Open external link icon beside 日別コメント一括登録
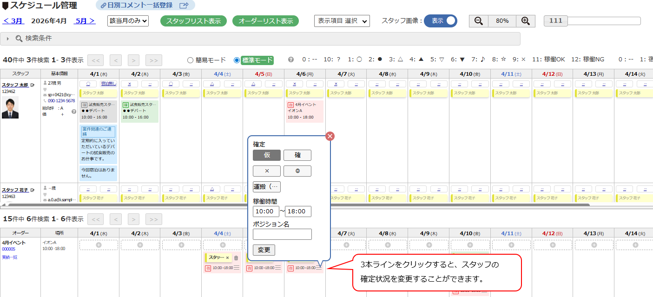This screenshot has width=653, height=297. tap(184, 6)
